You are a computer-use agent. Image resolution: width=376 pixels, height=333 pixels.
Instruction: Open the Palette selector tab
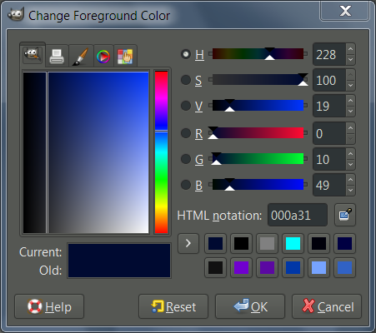tap(125, 56)
